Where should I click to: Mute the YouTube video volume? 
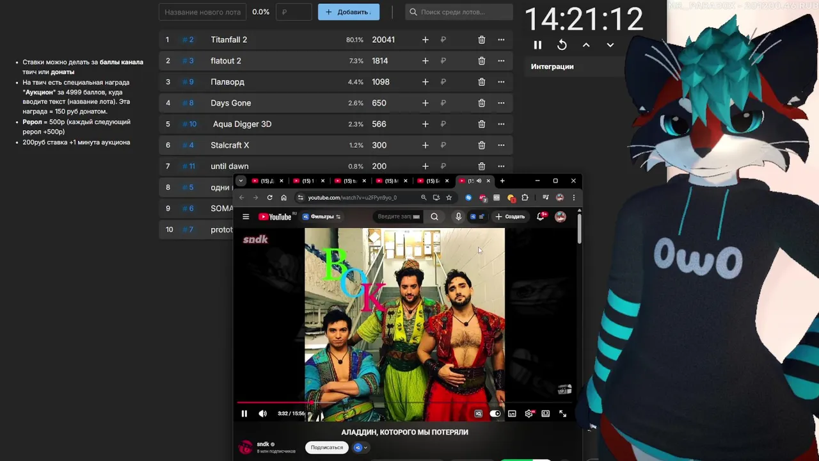tap(262, 414)
